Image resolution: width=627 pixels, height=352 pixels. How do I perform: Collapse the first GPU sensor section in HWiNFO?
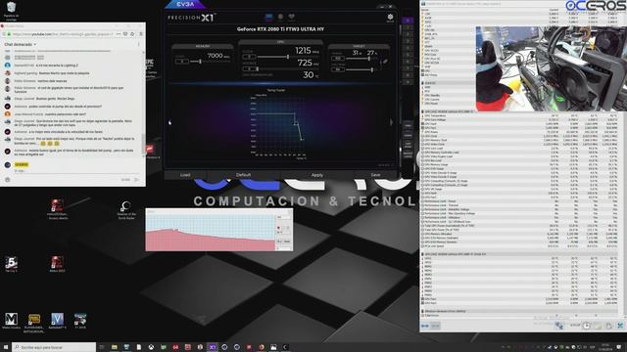pyautogui.click(x=423, y=111)
